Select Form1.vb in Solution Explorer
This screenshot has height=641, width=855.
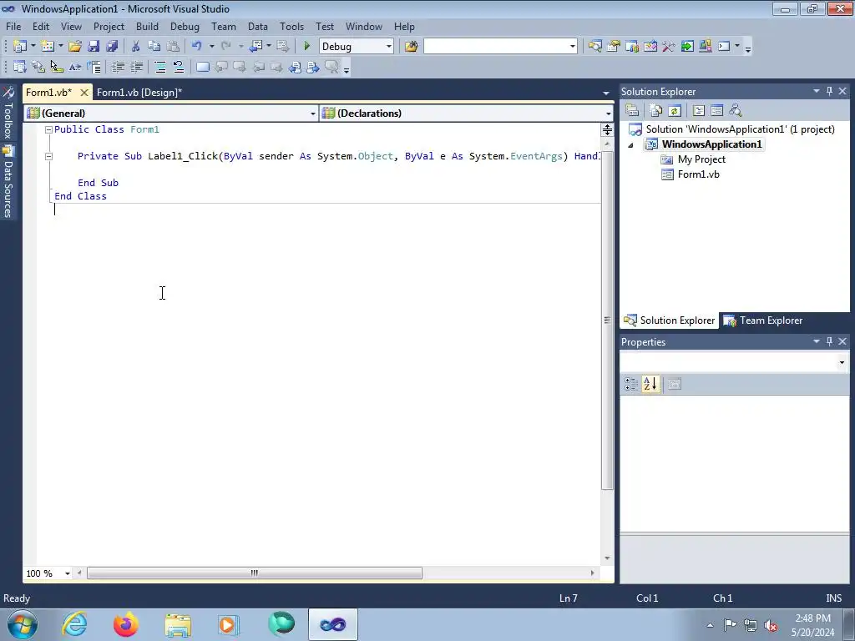[x=699, y=174]
